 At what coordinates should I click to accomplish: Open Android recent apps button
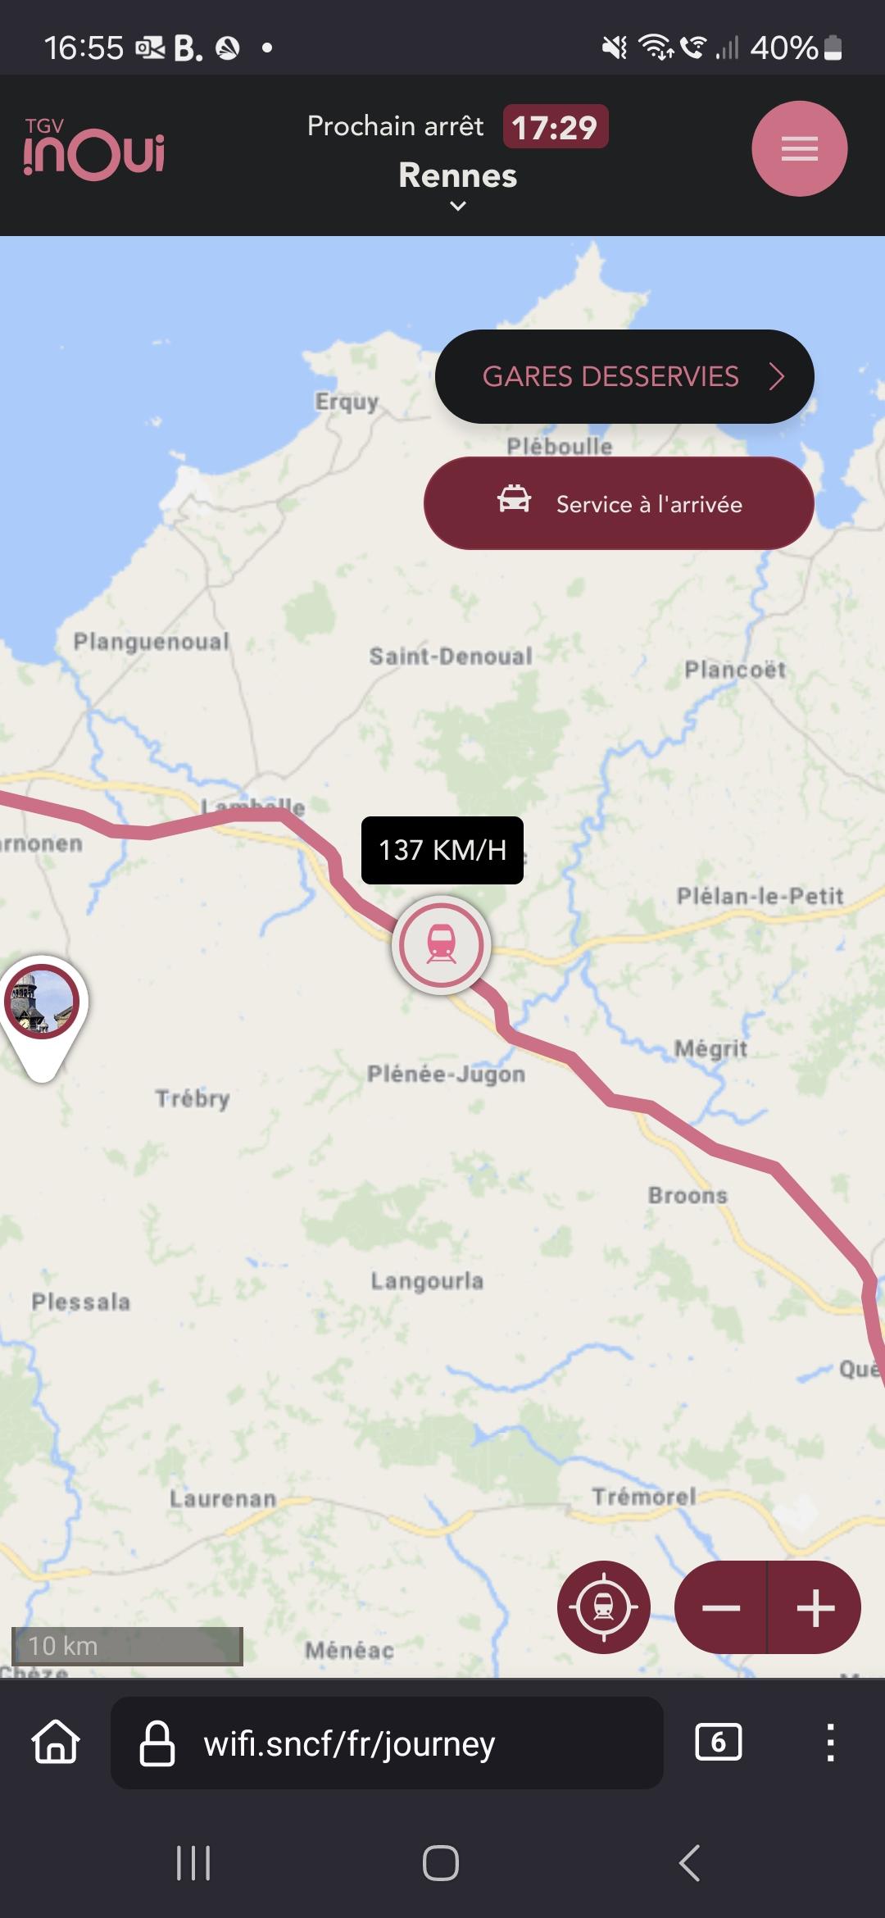(193, 1863)
